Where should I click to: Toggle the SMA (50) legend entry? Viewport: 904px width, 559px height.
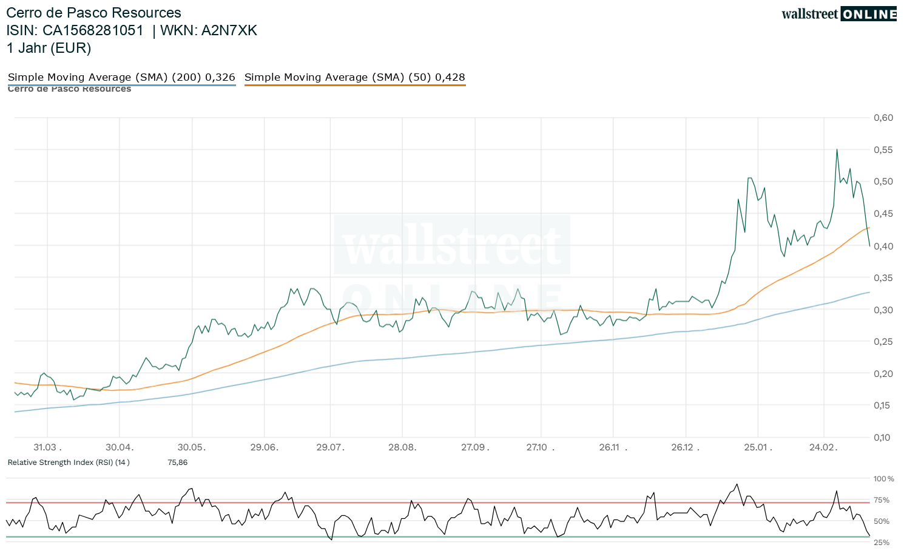354,77
